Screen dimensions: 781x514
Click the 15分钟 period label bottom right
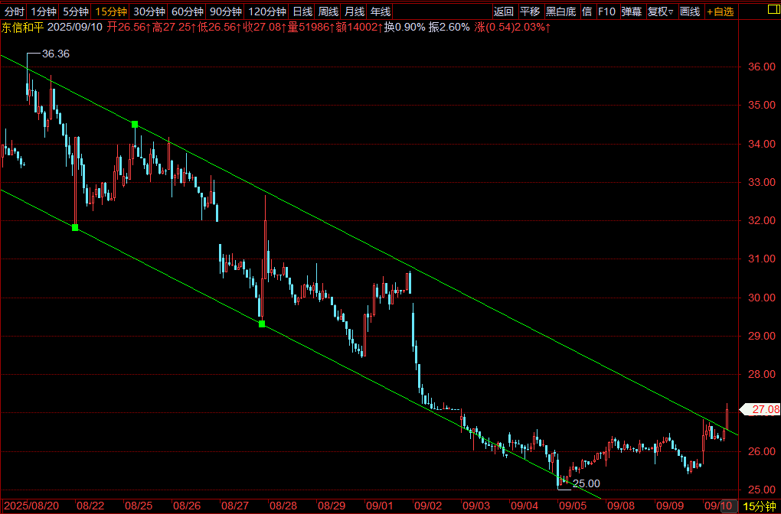(x=760, y=506)
